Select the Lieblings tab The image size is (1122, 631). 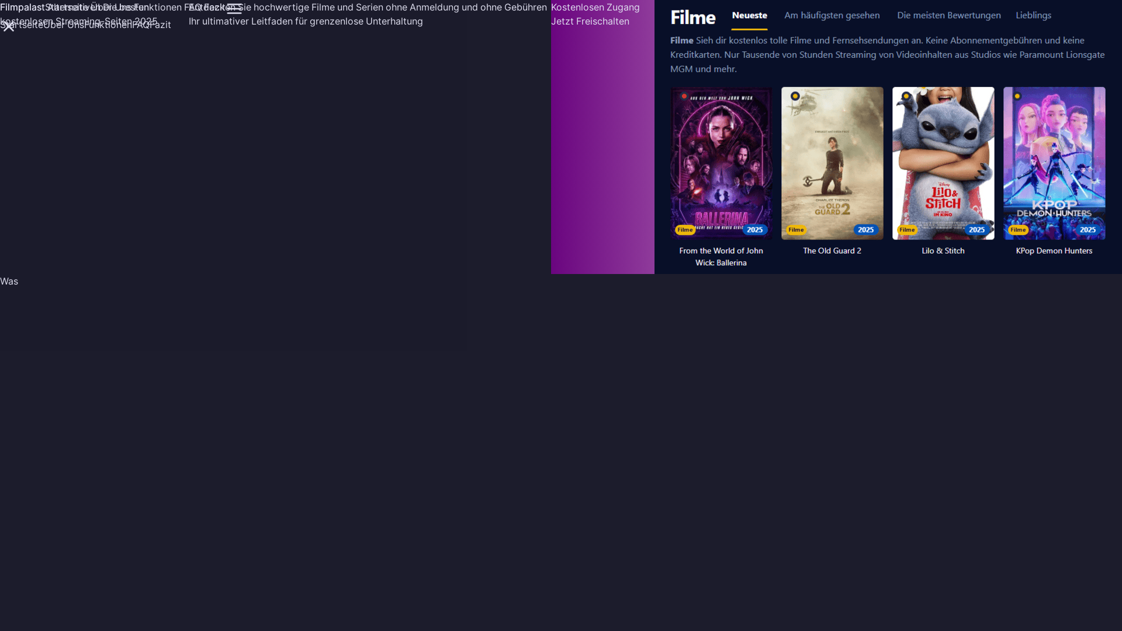[1033, 16]
